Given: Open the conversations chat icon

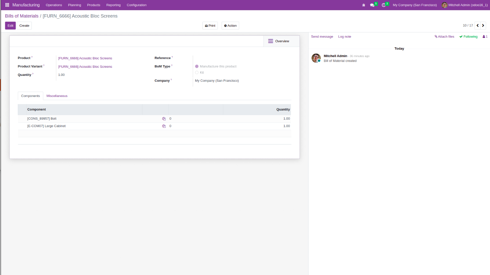Looking at the screenshot, I should coord(372,5).
